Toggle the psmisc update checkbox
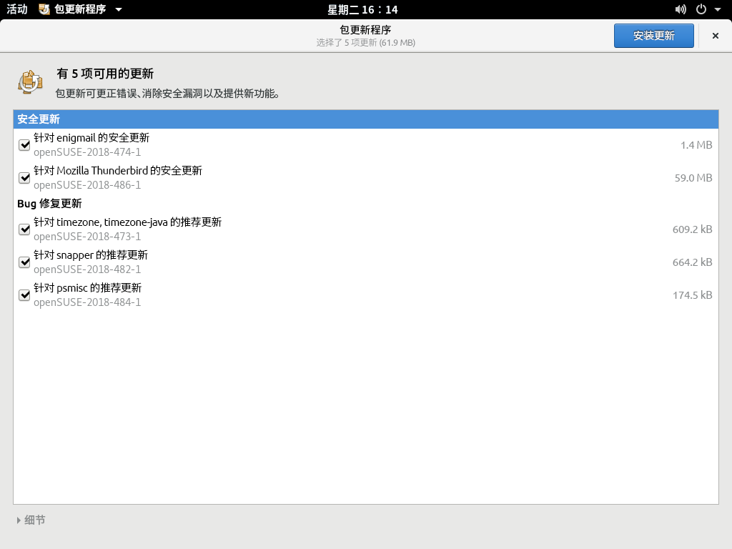This screenshot has width=732, height=549. 24,295
